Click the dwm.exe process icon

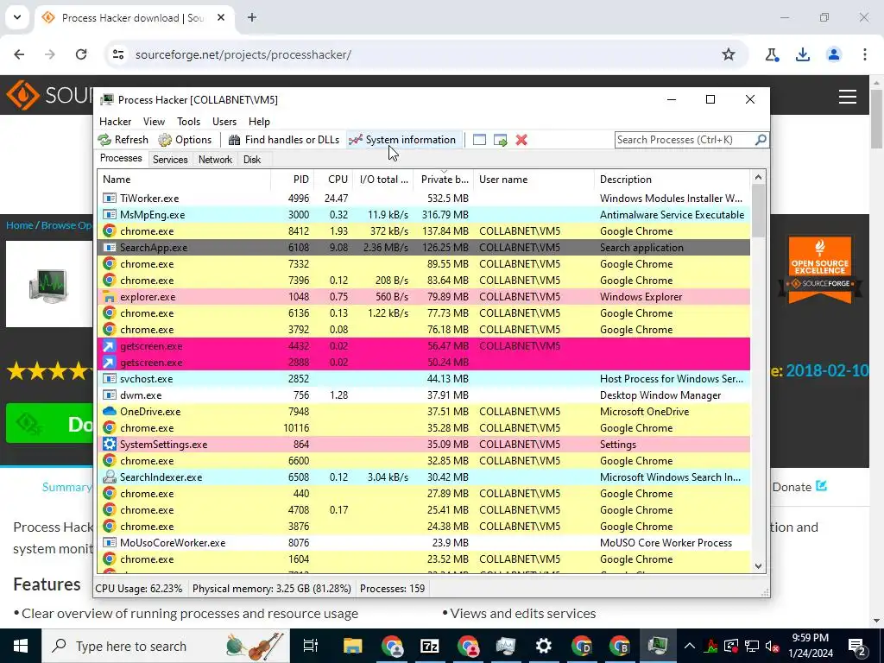(x=110, y=395)
